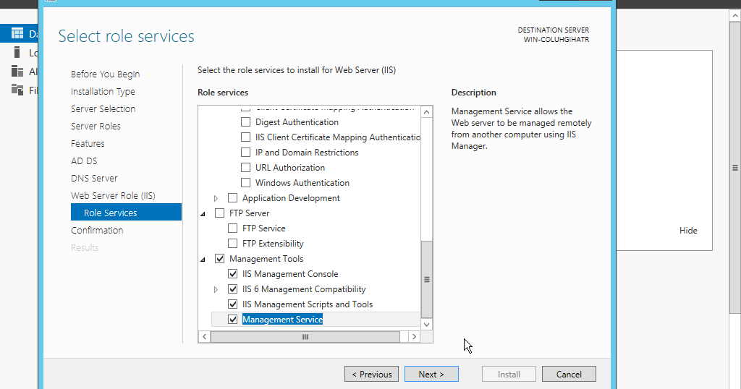This screenshot has height=389, width=741.
Task: Click the Next button
Action: pyautogui.click(x=432, y=374)
